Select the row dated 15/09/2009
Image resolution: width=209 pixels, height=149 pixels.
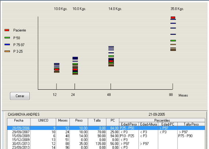106,136
